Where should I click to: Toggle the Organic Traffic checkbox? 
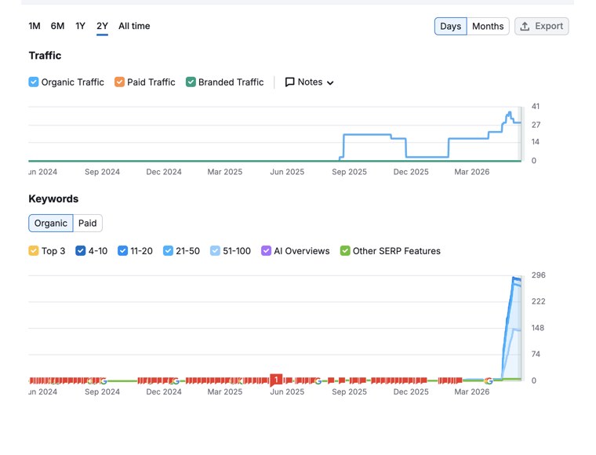34,82
